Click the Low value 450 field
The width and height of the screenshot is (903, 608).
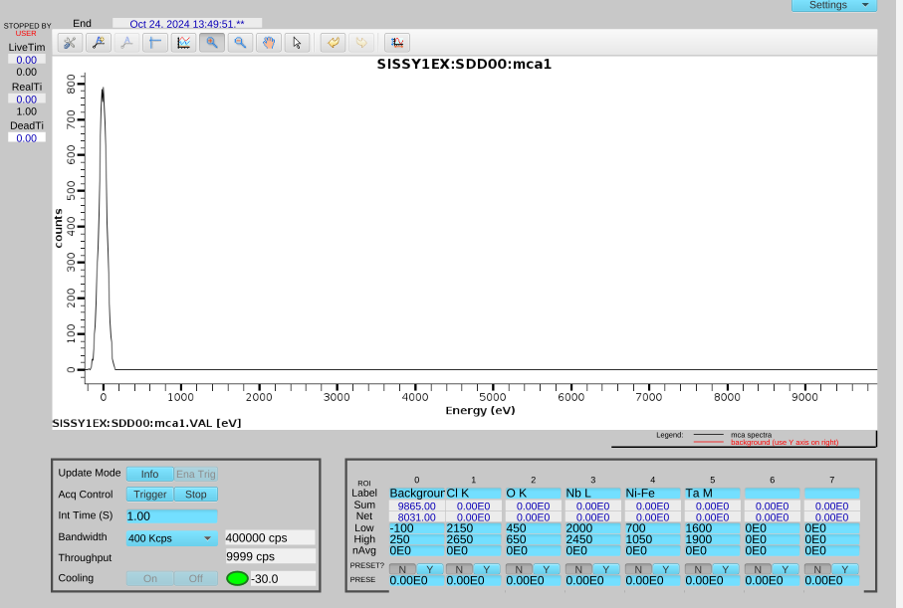(x=534, y=528)
